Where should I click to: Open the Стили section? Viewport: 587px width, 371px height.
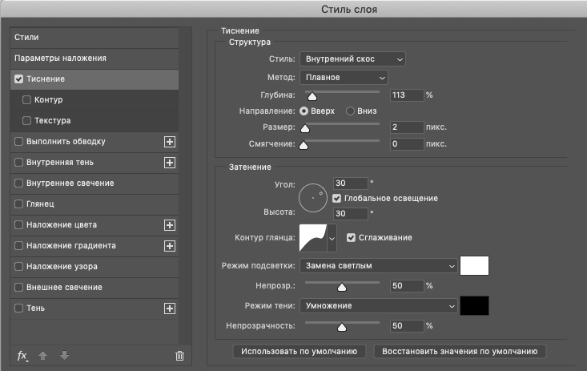coord(94,37)
